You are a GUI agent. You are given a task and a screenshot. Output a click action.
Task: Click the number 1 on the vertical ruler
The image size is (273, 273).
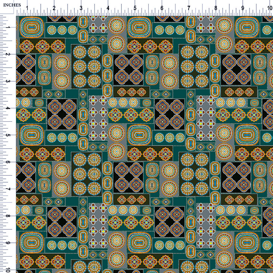[x=8, y=27]
